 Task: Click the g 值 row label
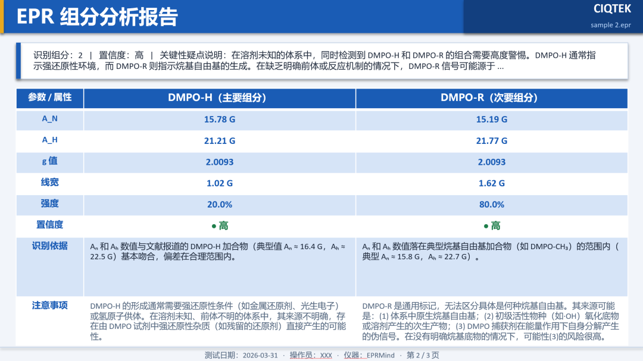pyautogui.click(x=50, y=162)
